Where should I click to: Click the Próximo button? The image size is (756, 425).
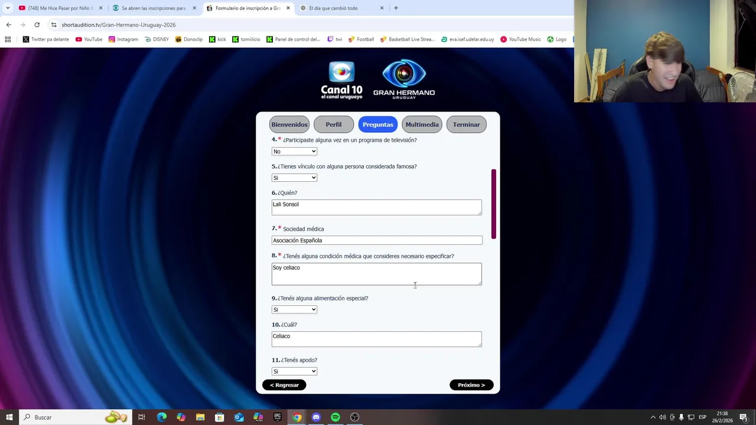[x=471, y=385]
